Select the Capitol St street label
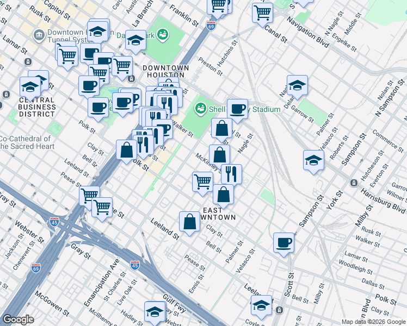This screenshot has width=407, height=326. 57,10
